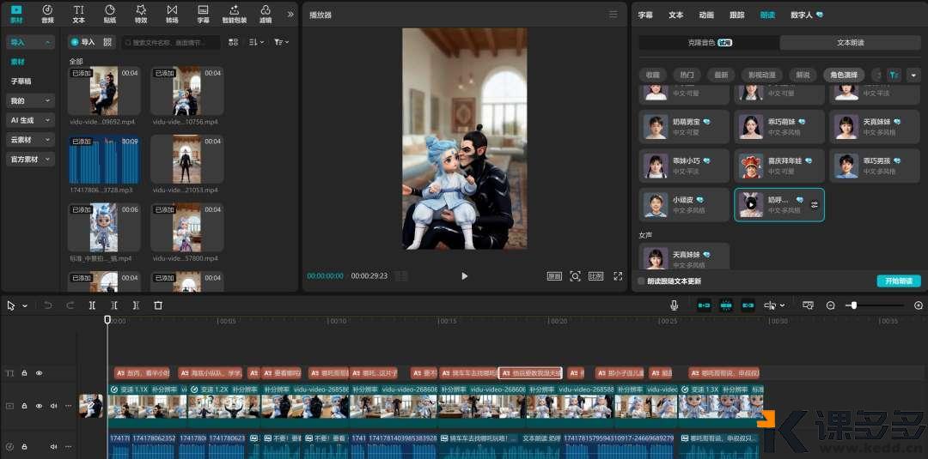Select the 文本朗读 text reading option

(851, 43)
